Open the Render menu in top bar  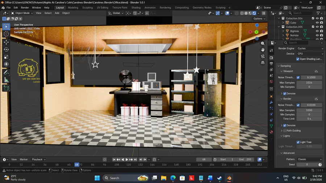(x=25, y=8)
